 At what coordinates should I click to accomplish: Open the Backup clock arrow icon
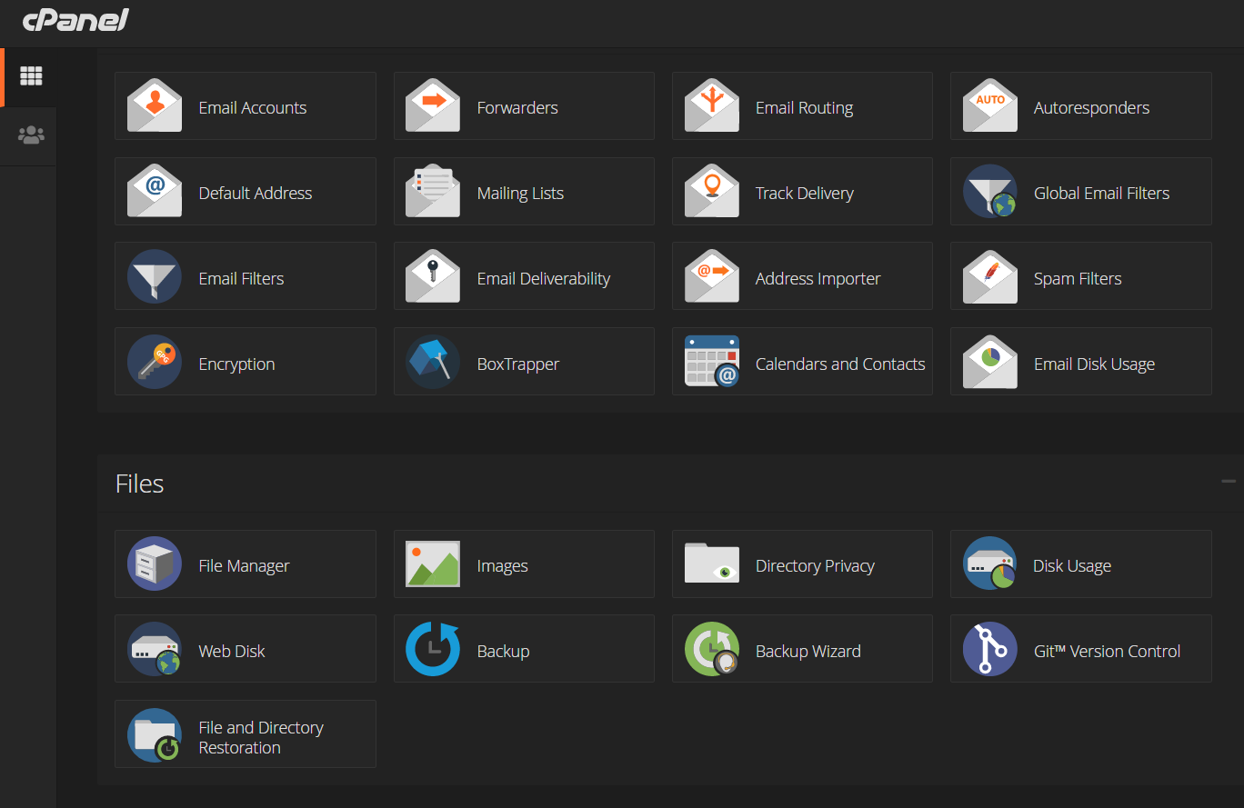point(433,650)
